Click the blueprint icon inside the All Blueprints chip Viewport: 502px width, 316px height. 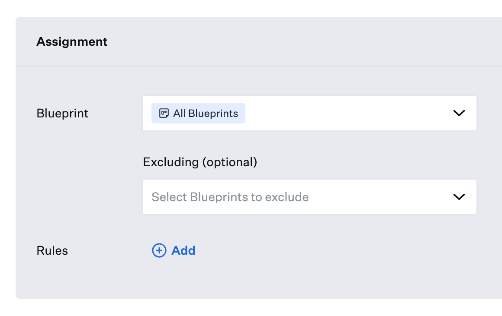(164, 113)
